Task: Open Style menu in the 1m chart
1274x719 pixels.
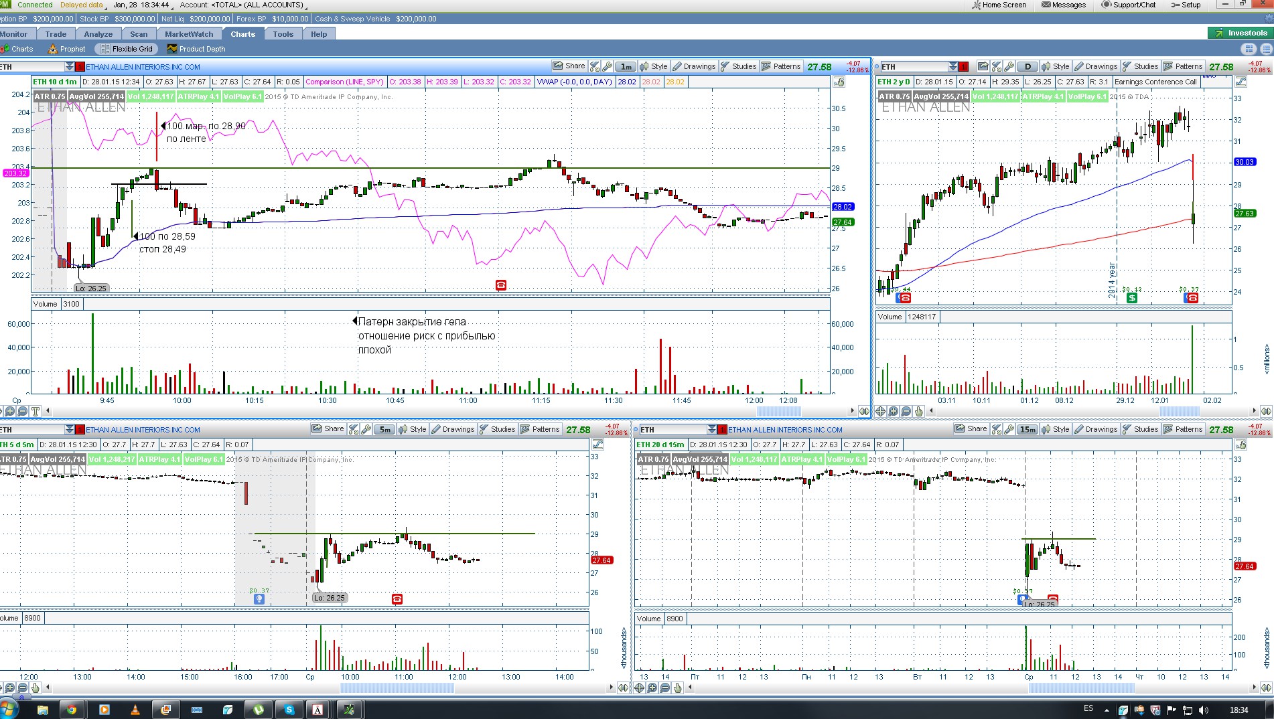Action: pyautogui.click(x=653, y=66)
